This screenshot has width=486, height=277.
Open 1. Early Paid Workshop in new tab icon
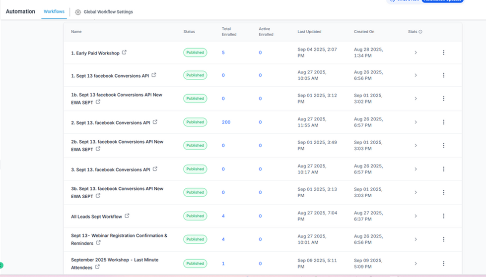124,53
